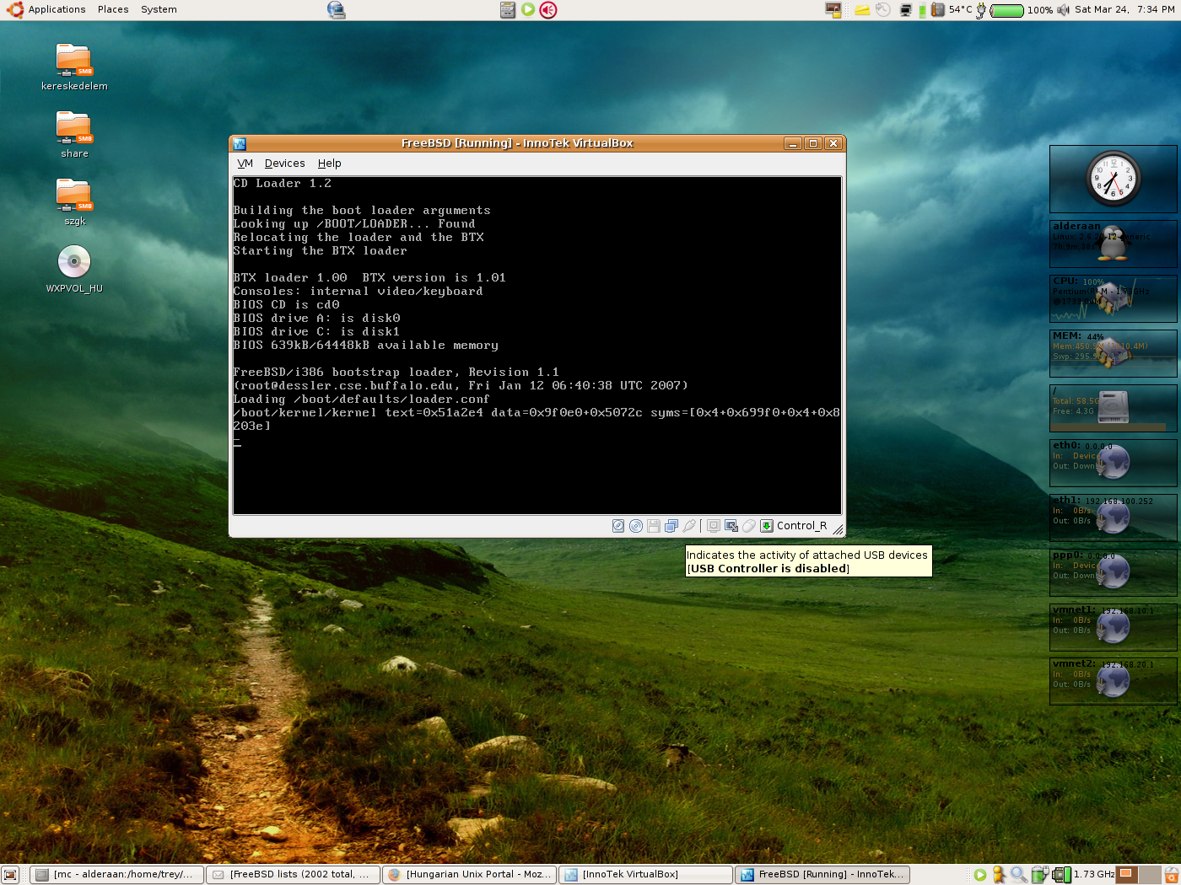Viewport: 1181px width, 885px height.
Task: Click the vmnet1 network widget
Action: 1114,627
